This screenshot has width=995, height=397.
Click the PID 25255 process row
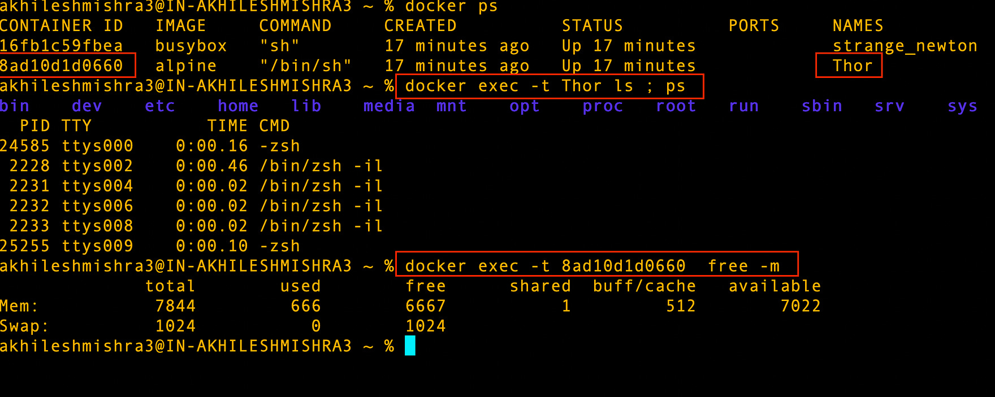coord(150,246)
